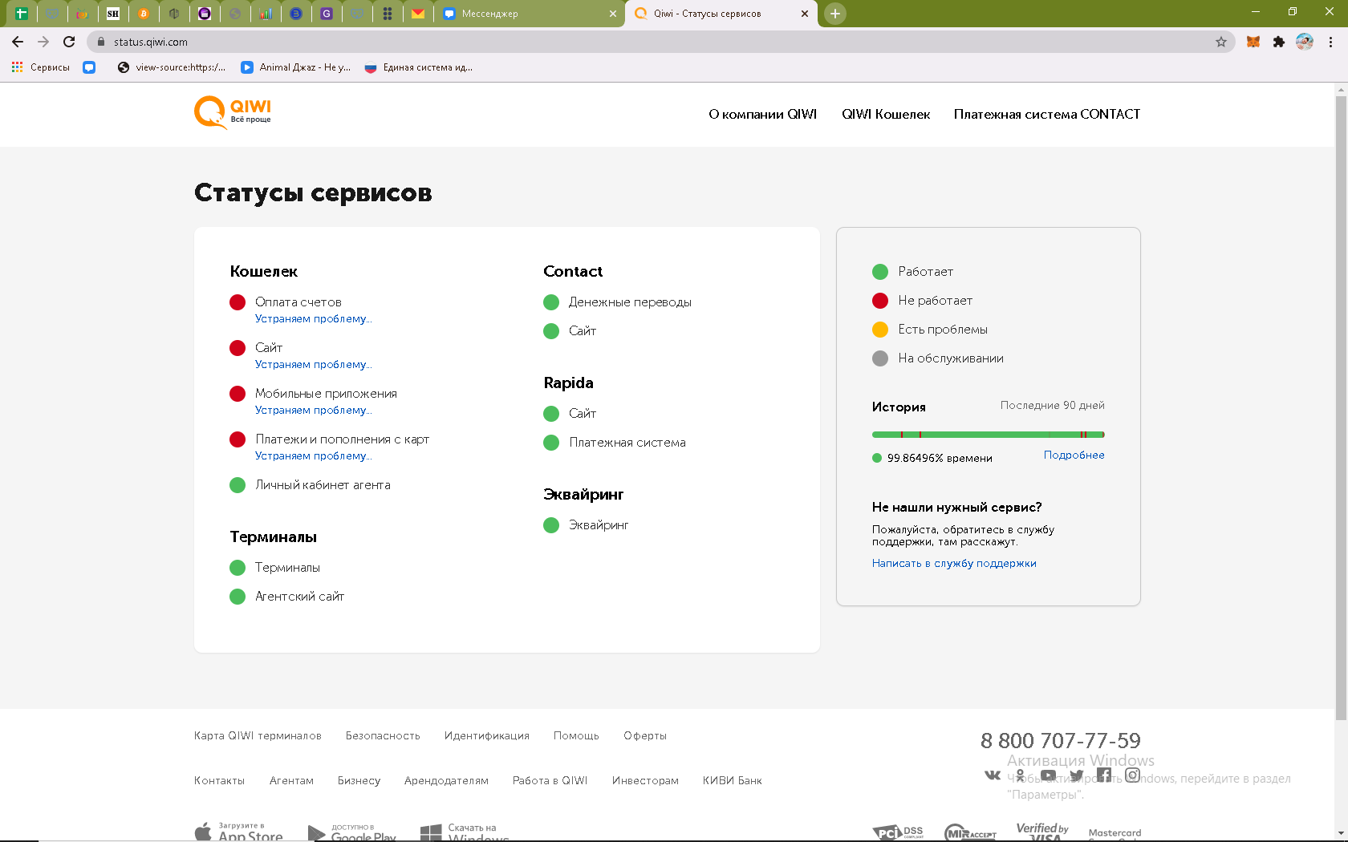Click the Личный кабинет агента row
The width and height of the screenshot is (1348, 842).
point(311,484)
